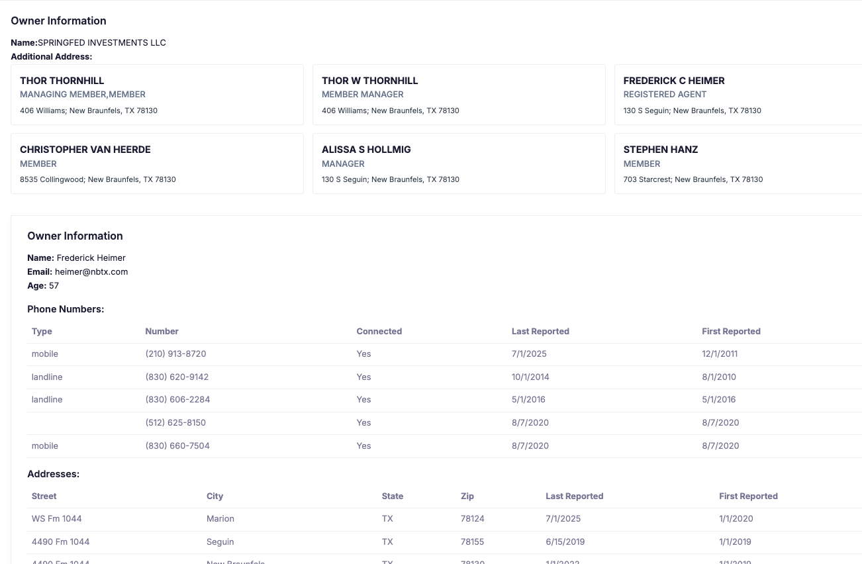
Task: Click the STEPHEN HANZ card name
Action: coord(661,150)
